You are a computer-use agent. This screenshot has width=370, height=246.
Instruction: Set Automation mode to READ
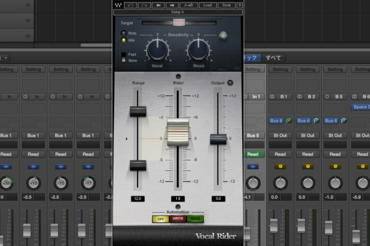(195, 219)
